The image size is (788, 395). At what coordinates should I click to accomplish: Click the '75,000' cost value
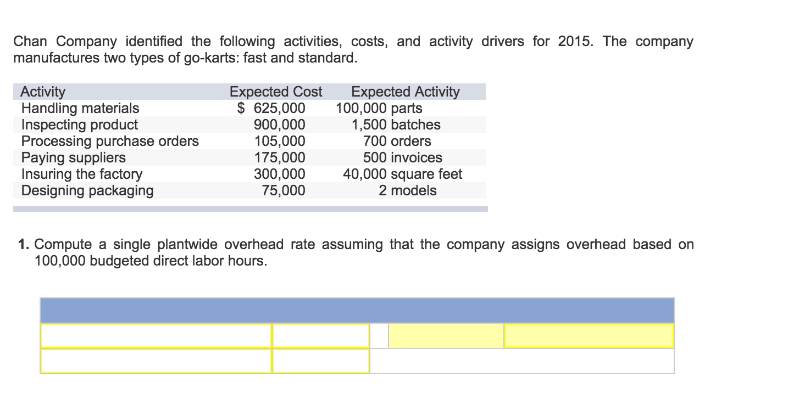click(x=283, y=190)
